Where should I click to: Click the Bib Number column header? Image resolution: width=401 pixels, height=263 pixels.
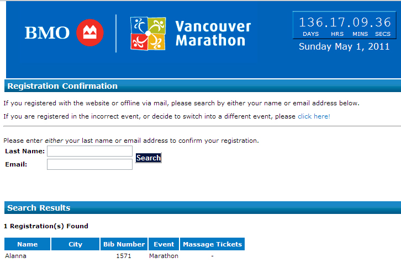[124, 244]
